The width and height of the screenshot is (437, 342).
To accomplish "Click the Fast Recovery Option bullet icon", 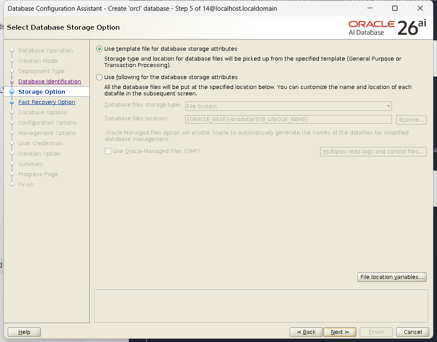I will coord(12,102).
